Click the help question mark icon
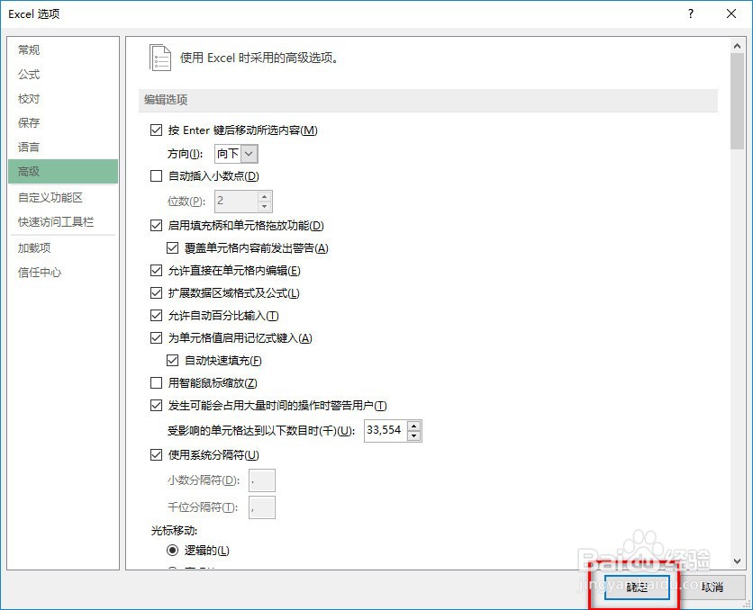Viewport: 753px width, 610px height. click(x=691, y=13)
